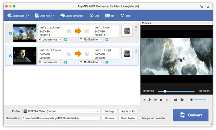The height and width of the screenshot is (130, 216).
Task: Click the Open Folder button
Action: [x=128, y=118]
